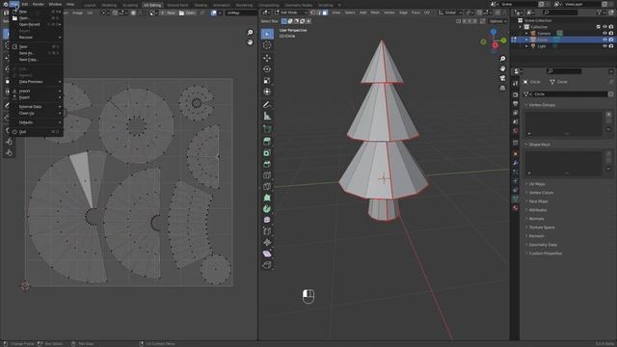The image size is (617, 347).
Task: Add a vertex group with plus button
Action: coord(608,115)
